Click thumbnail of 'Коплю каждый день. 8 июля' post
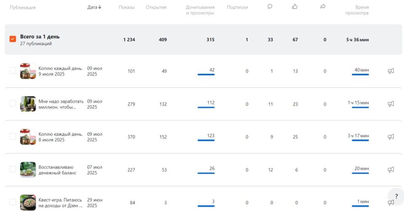The width and height of the screenshot is (404, 211). (28, 137)
